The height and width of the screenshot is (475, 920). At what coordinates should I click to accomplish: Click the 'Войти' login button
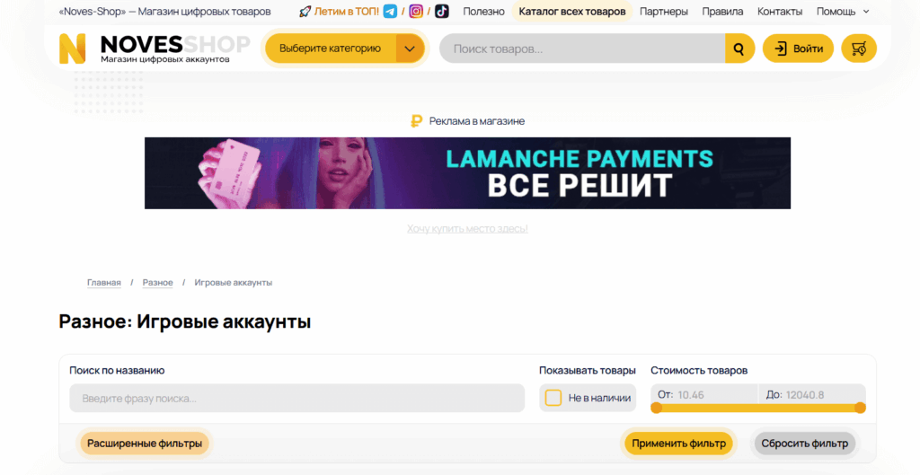[798, 48]
